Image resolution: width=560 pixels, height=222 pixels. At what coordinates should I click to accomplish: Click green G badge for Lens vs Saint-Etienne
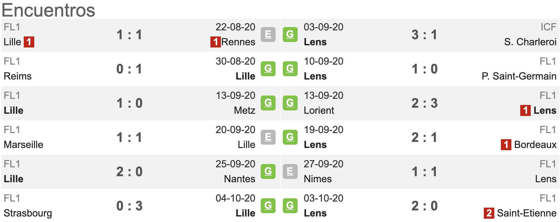[x=290, y=206]
